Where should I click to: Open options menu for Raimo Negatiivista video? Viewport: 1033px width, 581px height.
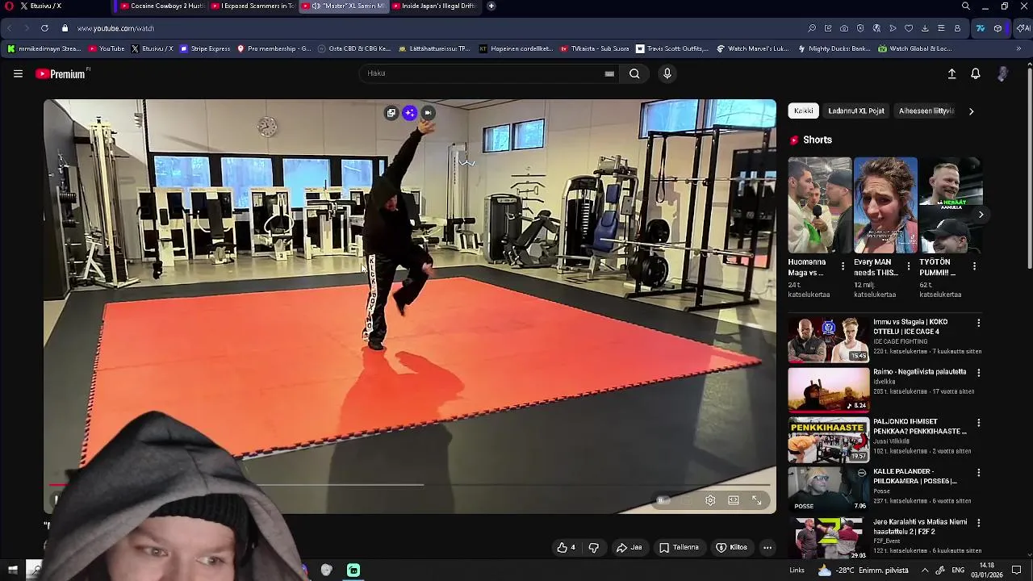[x=978, y=373]
